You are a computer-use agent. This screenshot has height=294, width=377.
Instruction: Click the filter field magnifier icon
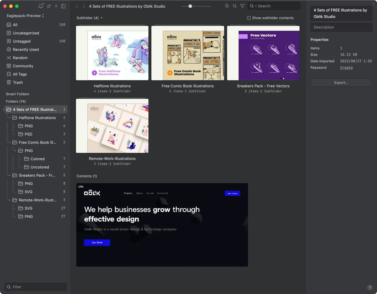coord(9,287)
